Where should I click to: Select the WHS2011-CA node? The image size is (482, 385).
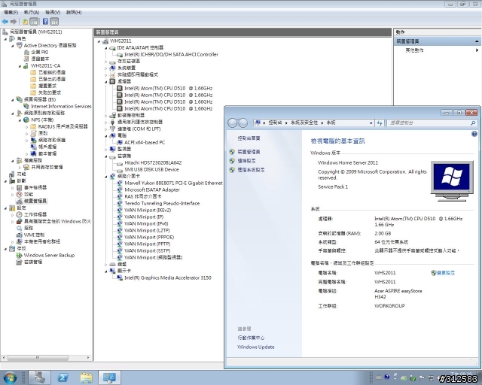(45, 65)
